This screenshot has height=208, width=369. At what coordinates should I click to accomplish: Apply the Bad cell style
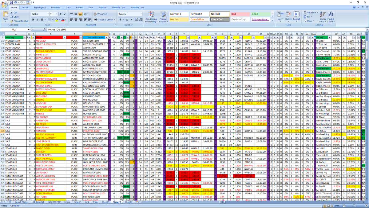pos(240,14)
